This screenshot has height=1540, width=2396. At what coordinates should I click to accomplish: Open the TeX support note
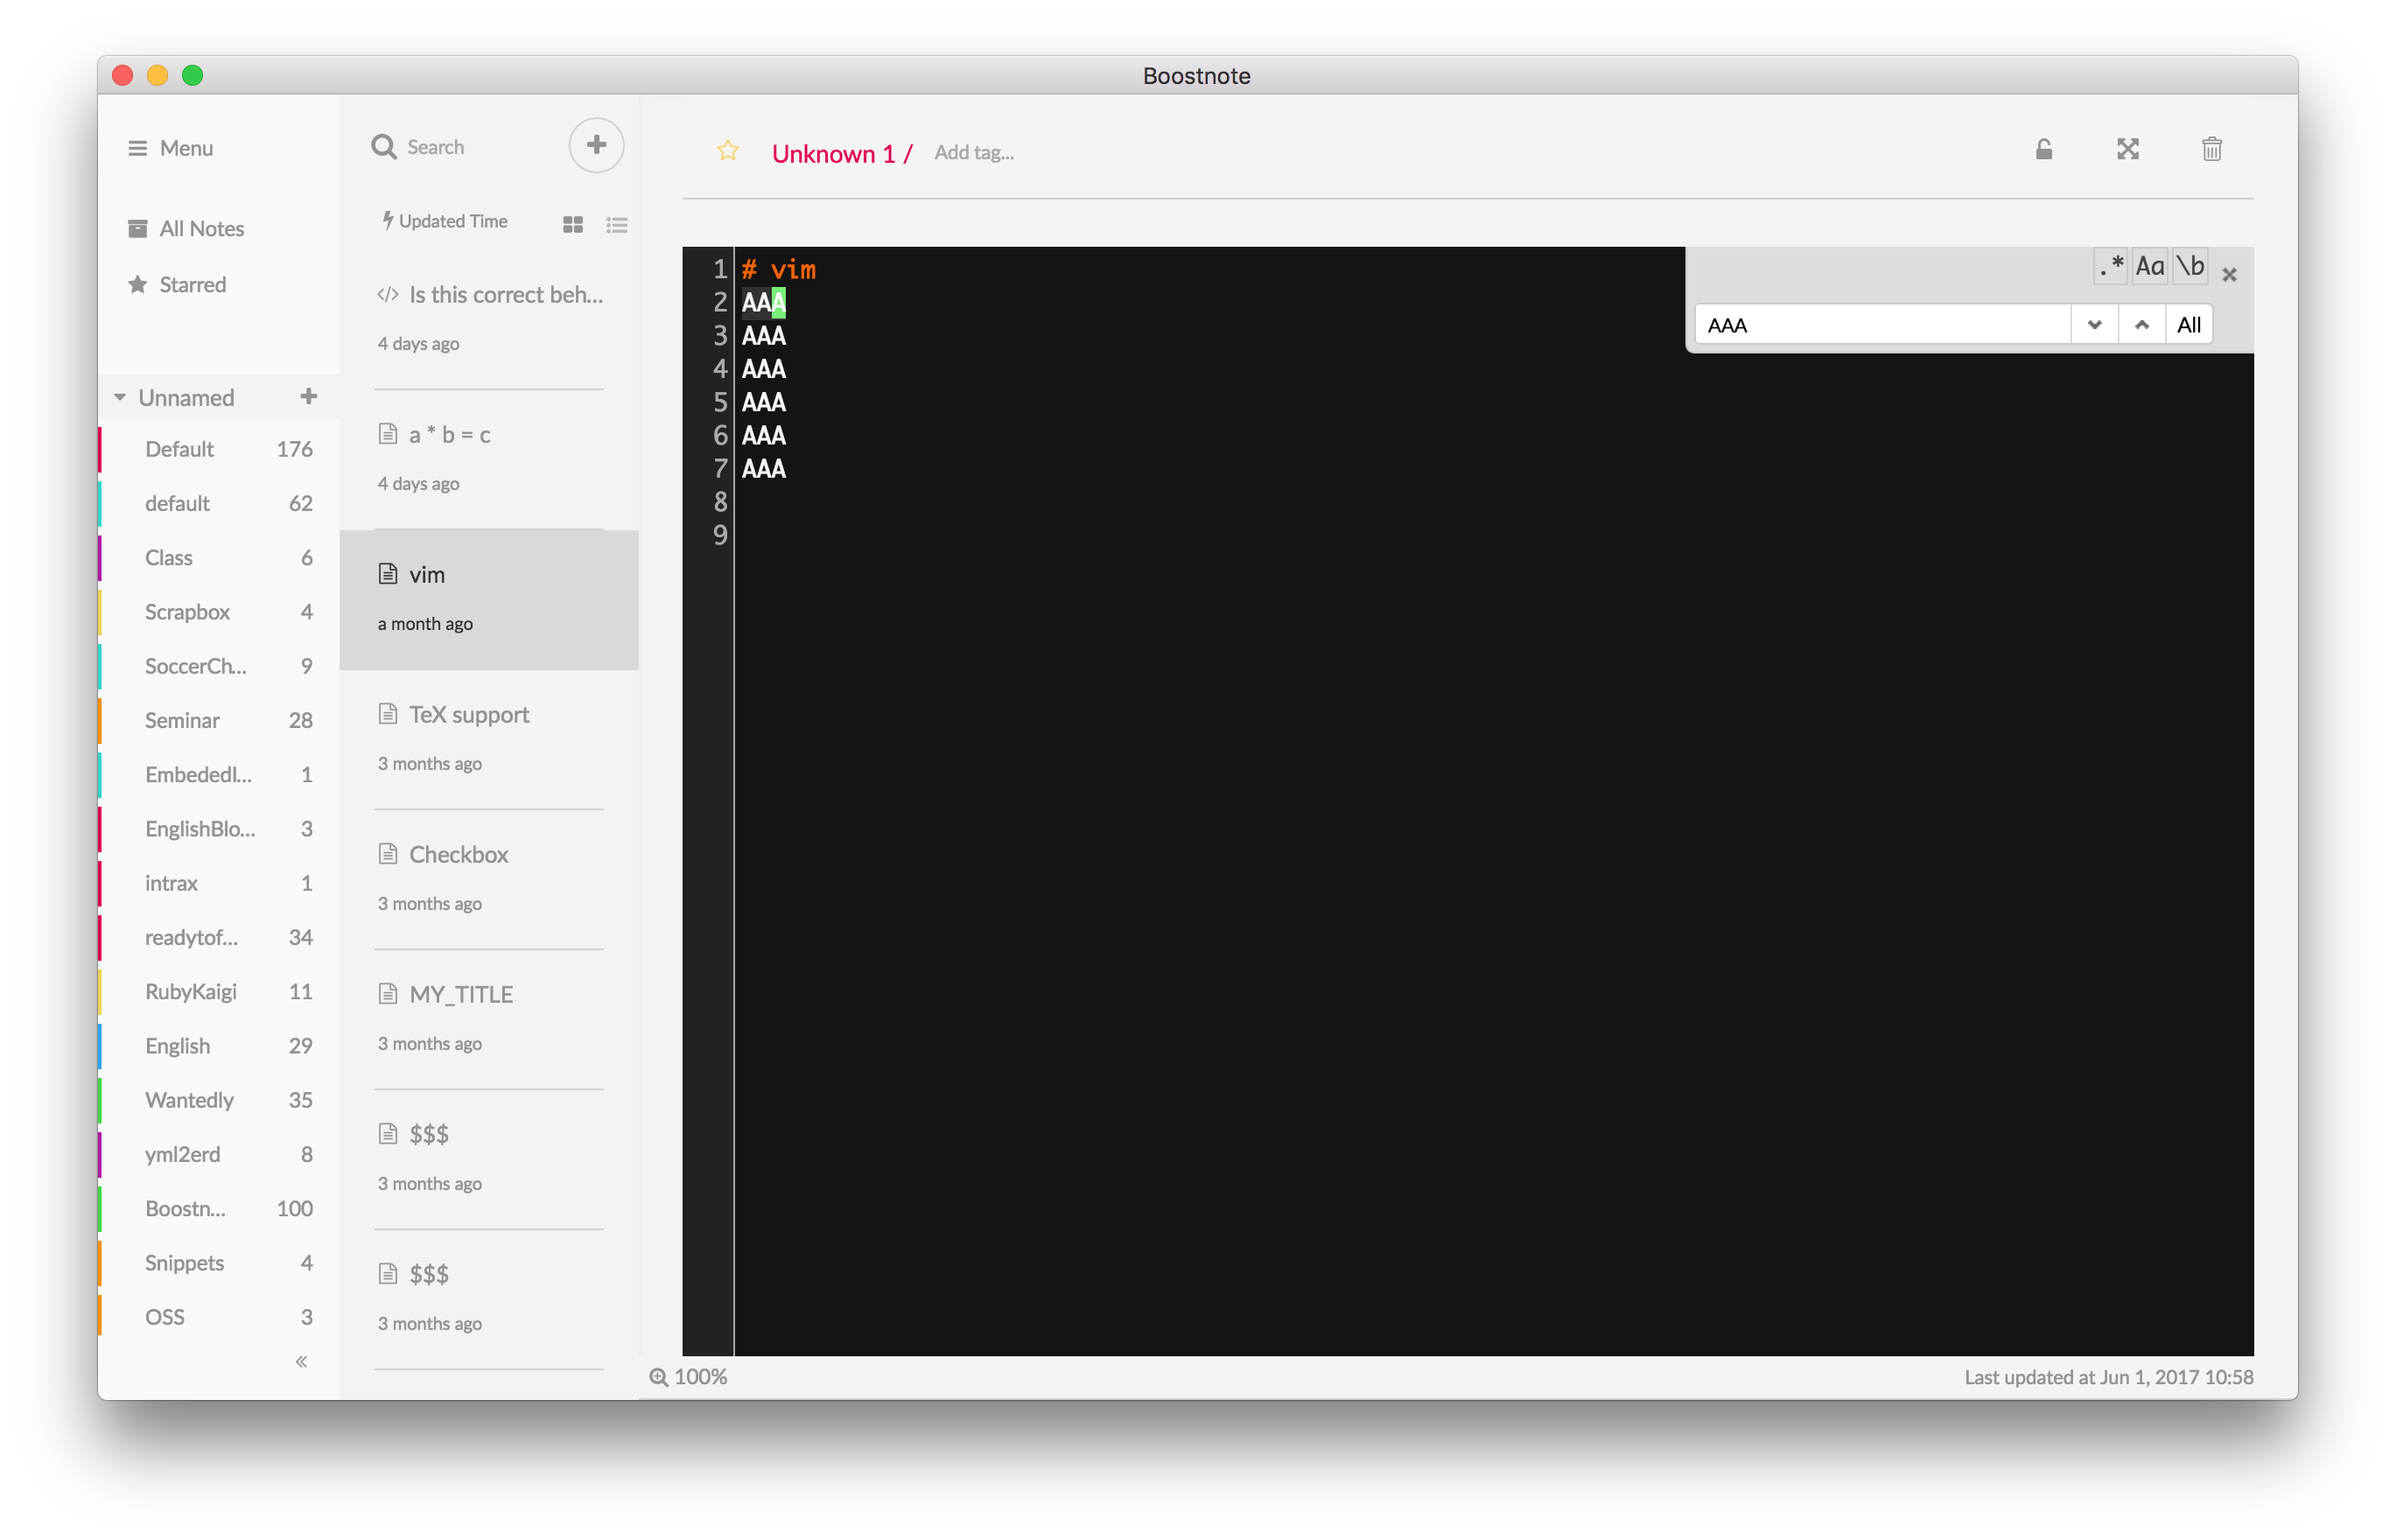tap(469, 714)
